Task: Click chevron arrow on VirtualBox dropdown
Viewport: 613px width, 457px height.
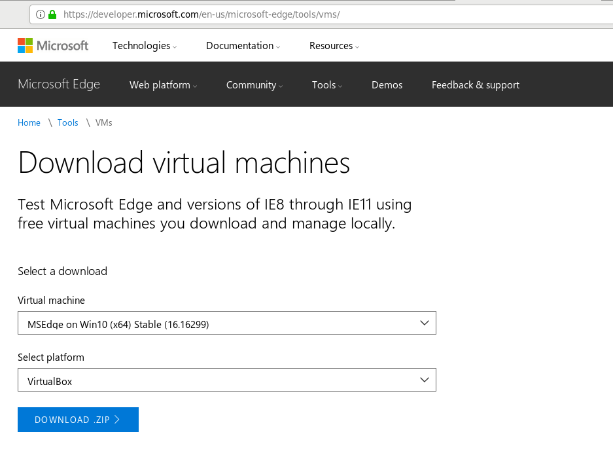Action: pyautogui.click(x=424, y=380)
